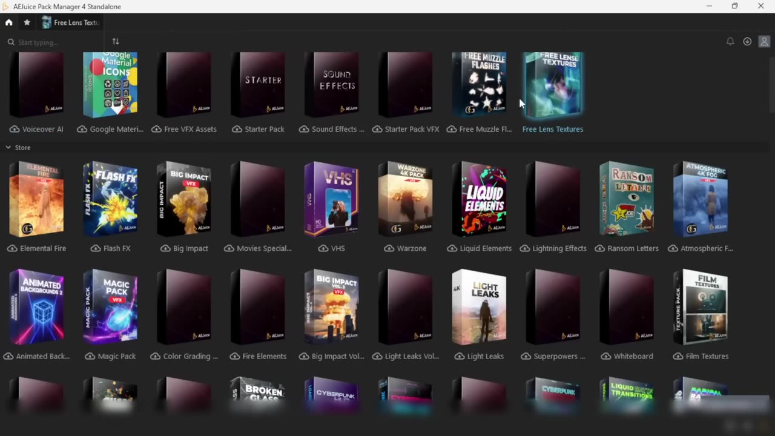
Task: Download Magic Pack via cloud icon
Action: coord(90,356)
